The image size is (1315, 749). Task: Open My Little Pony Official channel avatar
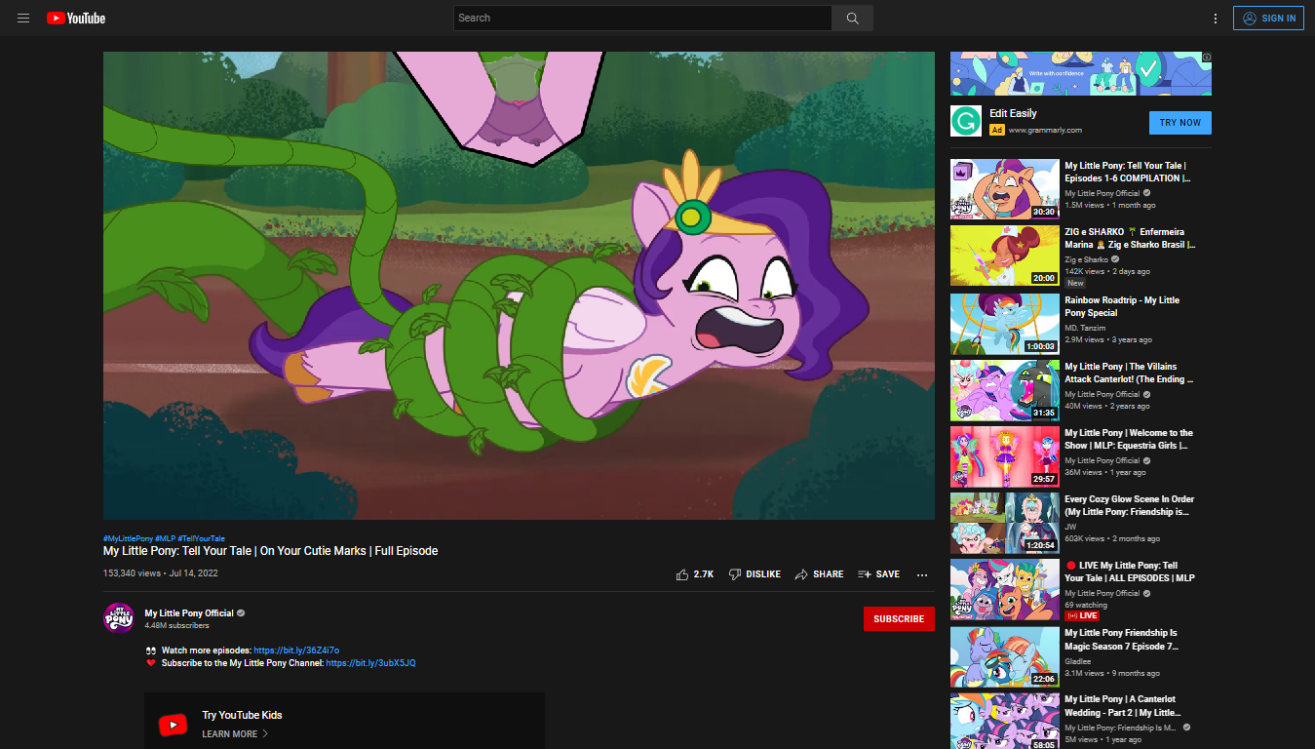119,618
